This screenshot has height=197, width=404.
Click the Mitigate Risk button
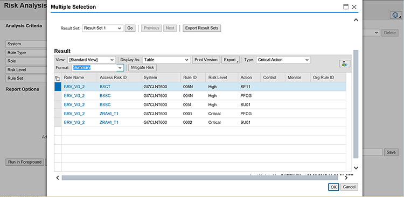143,67
